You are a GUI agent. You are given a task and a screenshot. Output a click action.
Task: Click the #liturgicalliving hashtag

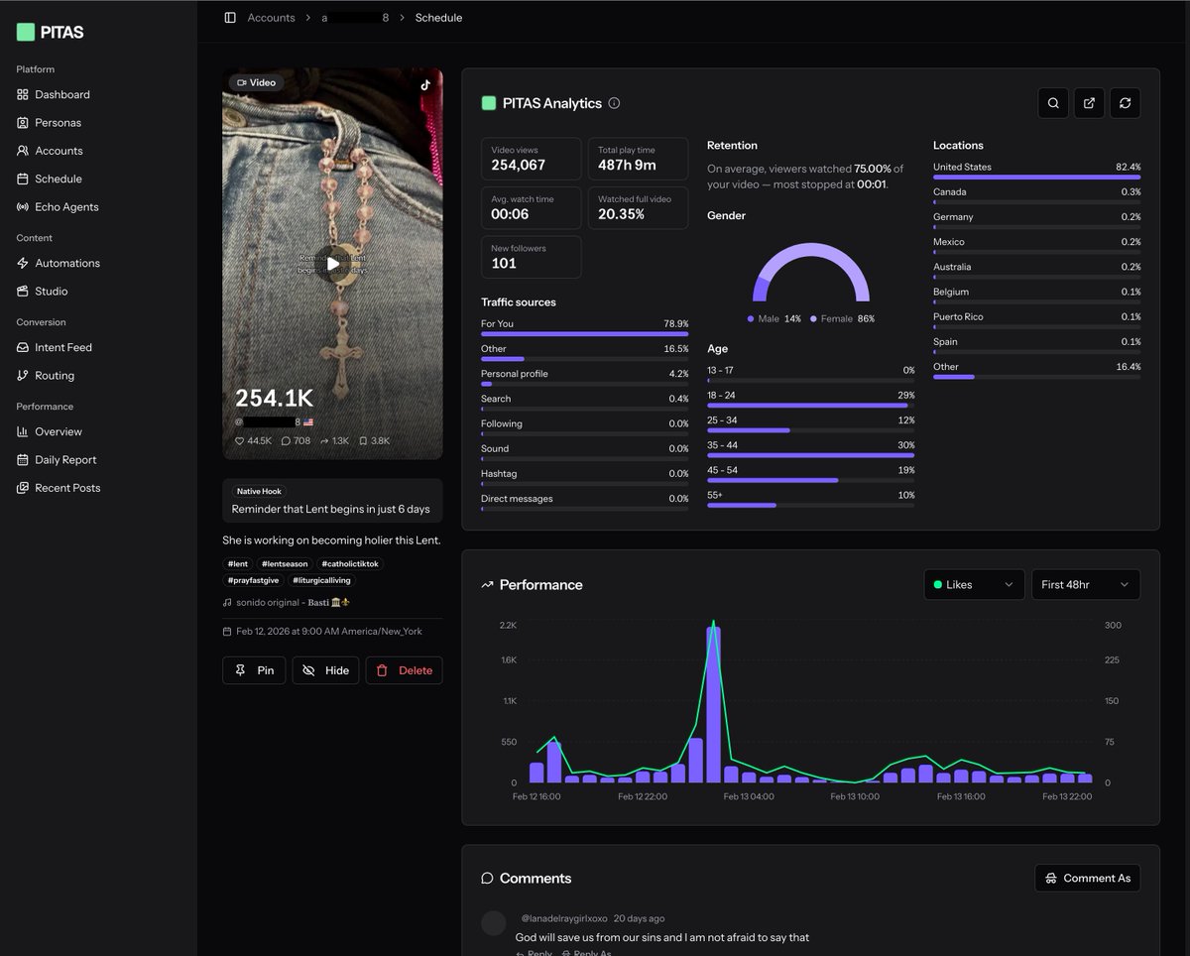point(321,580)
